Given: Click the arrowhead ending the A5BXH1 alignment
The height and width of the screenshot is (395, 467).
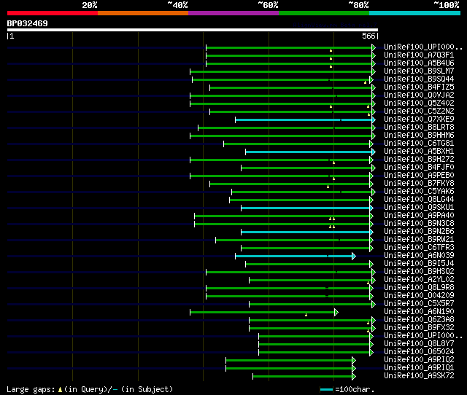Looking at the screenshot, I should point(374,152).
